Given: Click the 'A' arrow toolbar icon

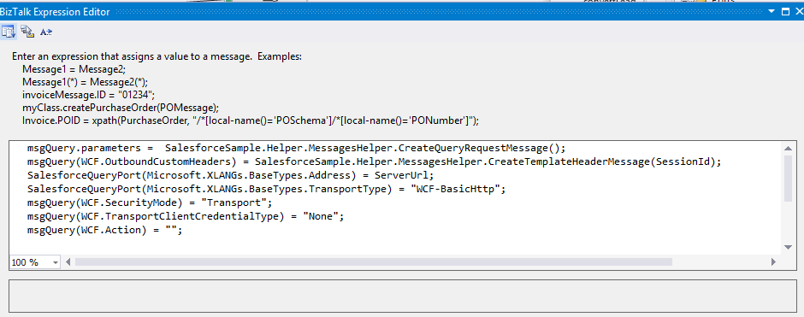Looking at the screenshot, I should pyautogui.click(x=46, y=32).
